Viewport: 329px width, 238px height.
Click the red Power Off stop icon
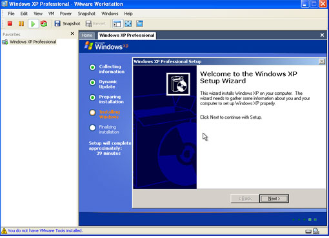(10, 23)
